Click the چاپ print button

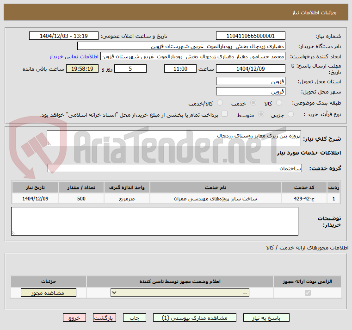135,318
